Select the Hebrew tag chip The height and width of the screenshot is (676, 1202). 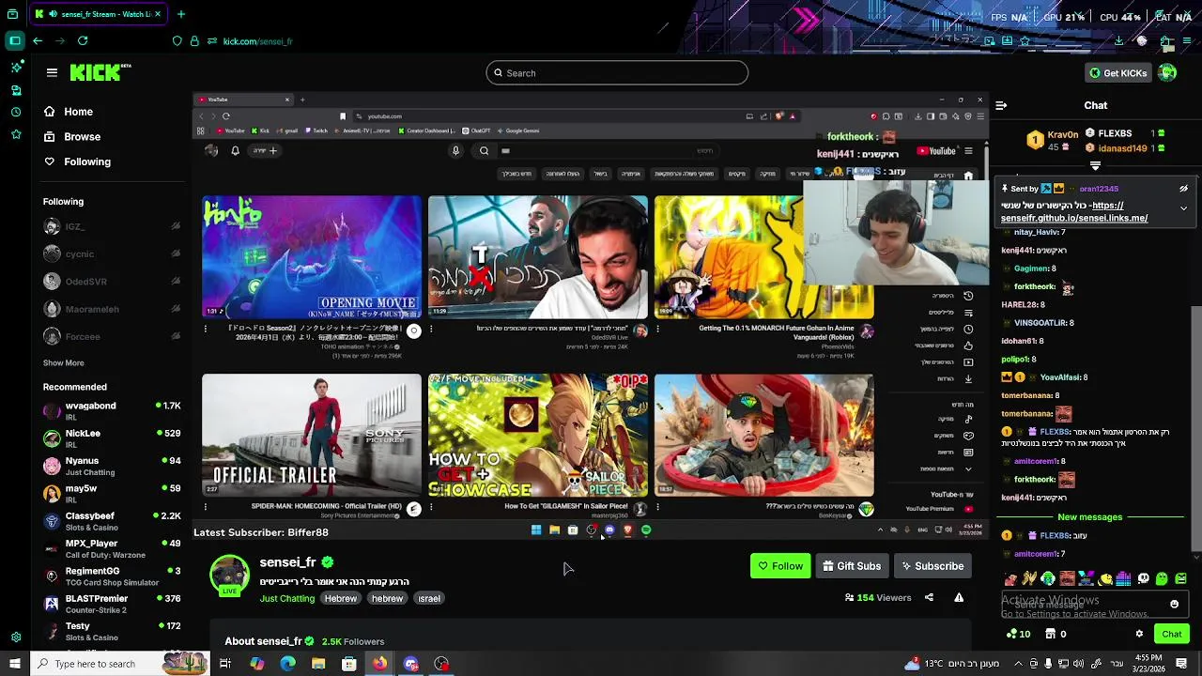coord(340,599)
